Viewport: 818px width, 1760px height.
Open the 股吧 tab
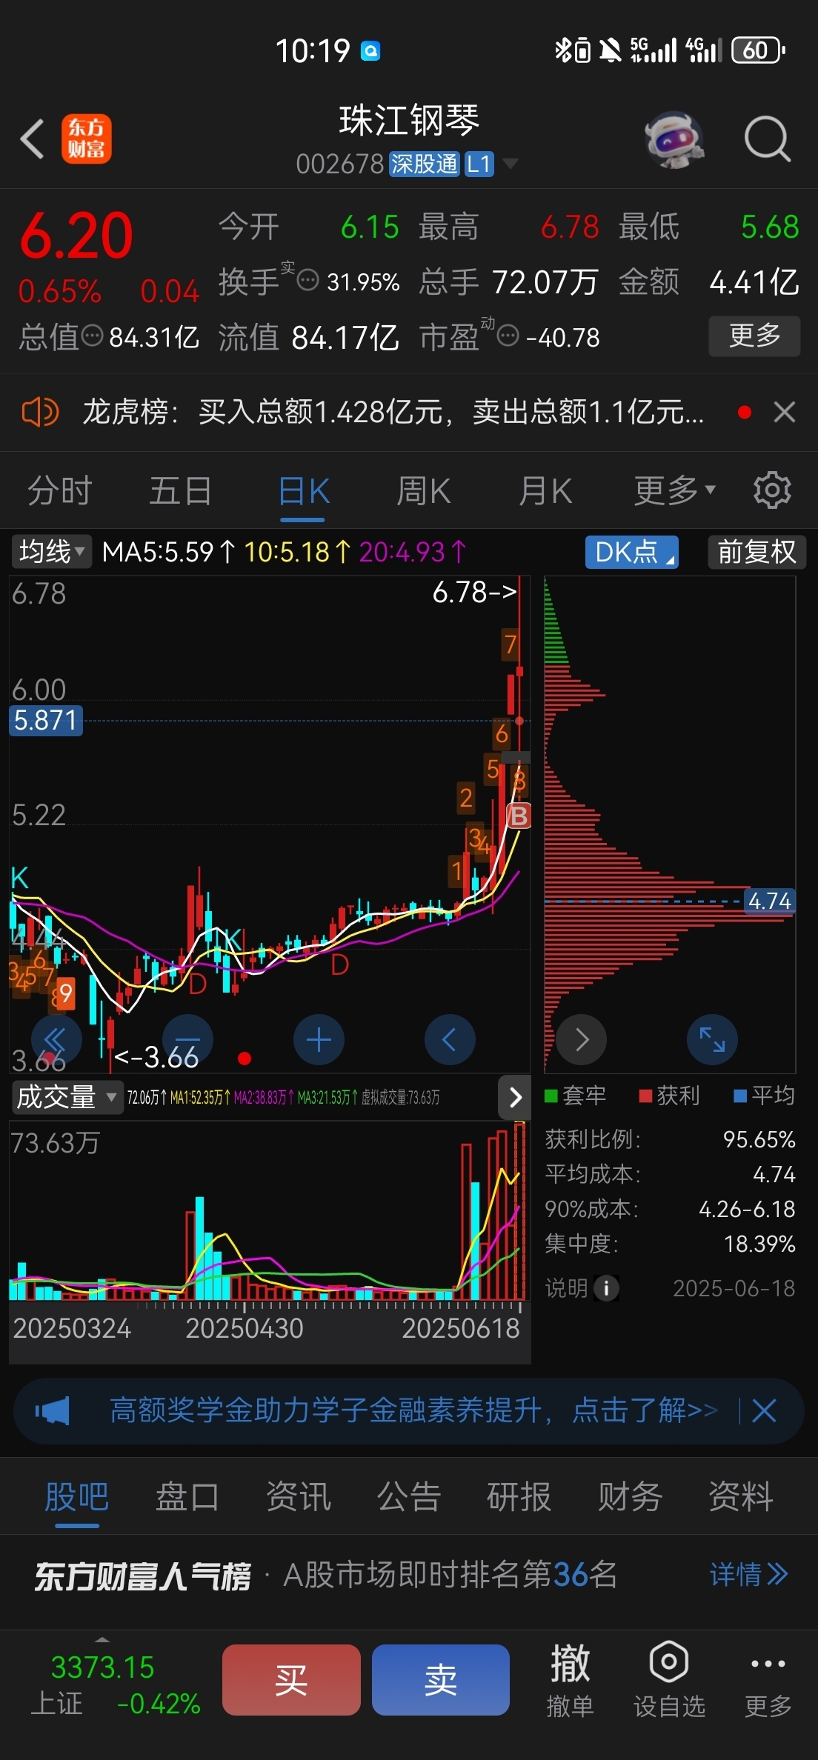[x=76, y=1496]
